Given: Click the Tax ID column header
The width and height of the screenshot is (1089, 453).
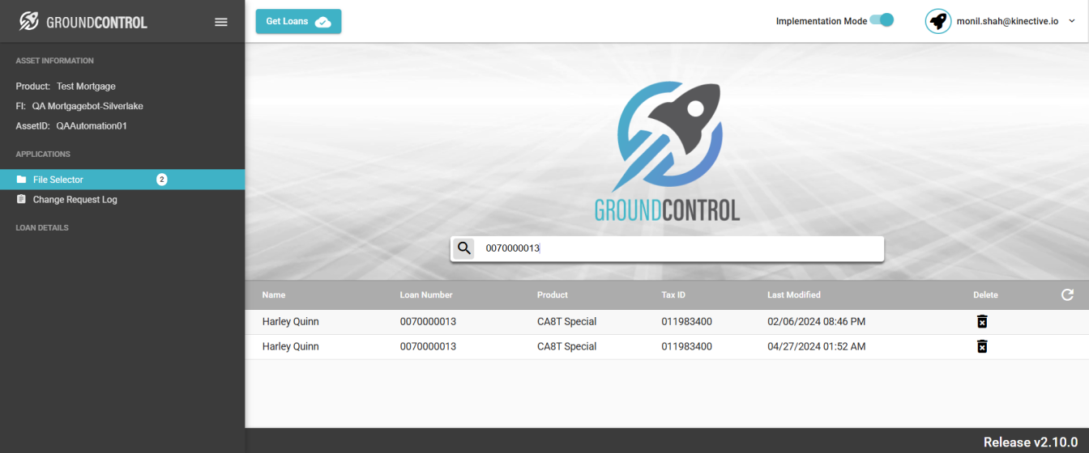Looking at the screenshot, I should 673,295.
